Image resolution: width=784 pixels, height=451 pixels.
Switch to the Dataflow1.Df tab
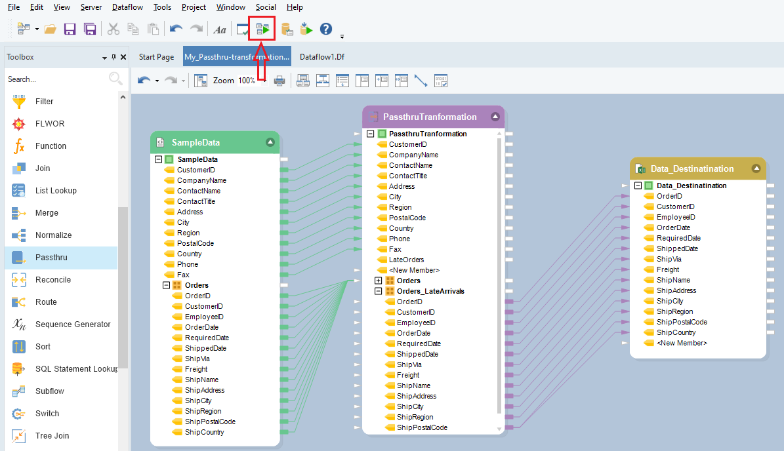coord(321,57)
